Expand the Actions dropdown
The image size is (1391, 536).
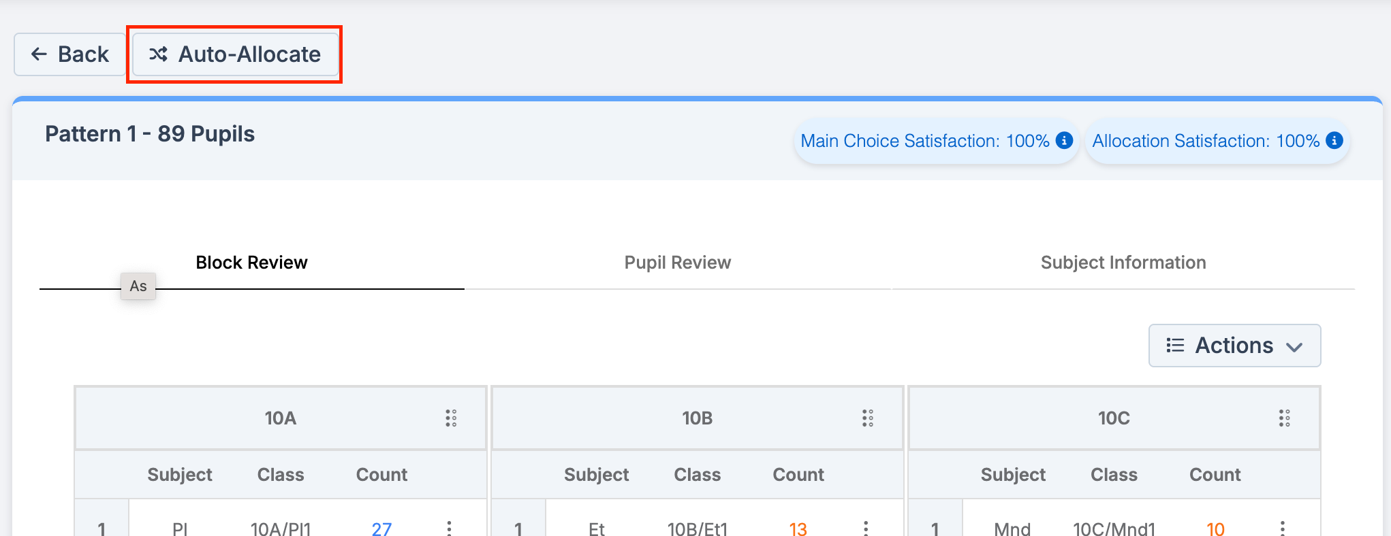[1235, 346]
